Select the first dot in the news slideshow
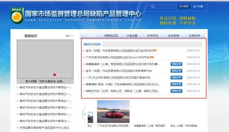The image size is (229, 132). point(50,75)
